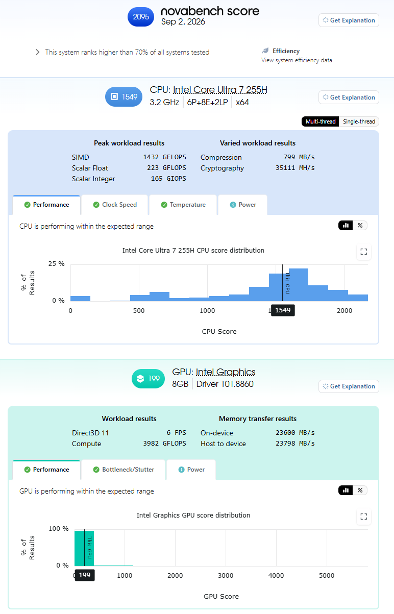The image size is (394, 614).
Task: Open the Intel Graphics GPU link
Action: point(226,372)
